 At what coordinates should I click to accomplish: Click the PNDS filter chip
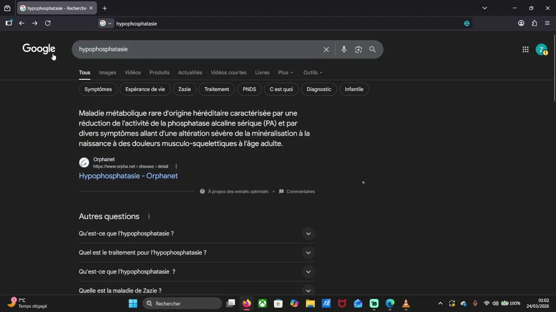tap(249, 89)
